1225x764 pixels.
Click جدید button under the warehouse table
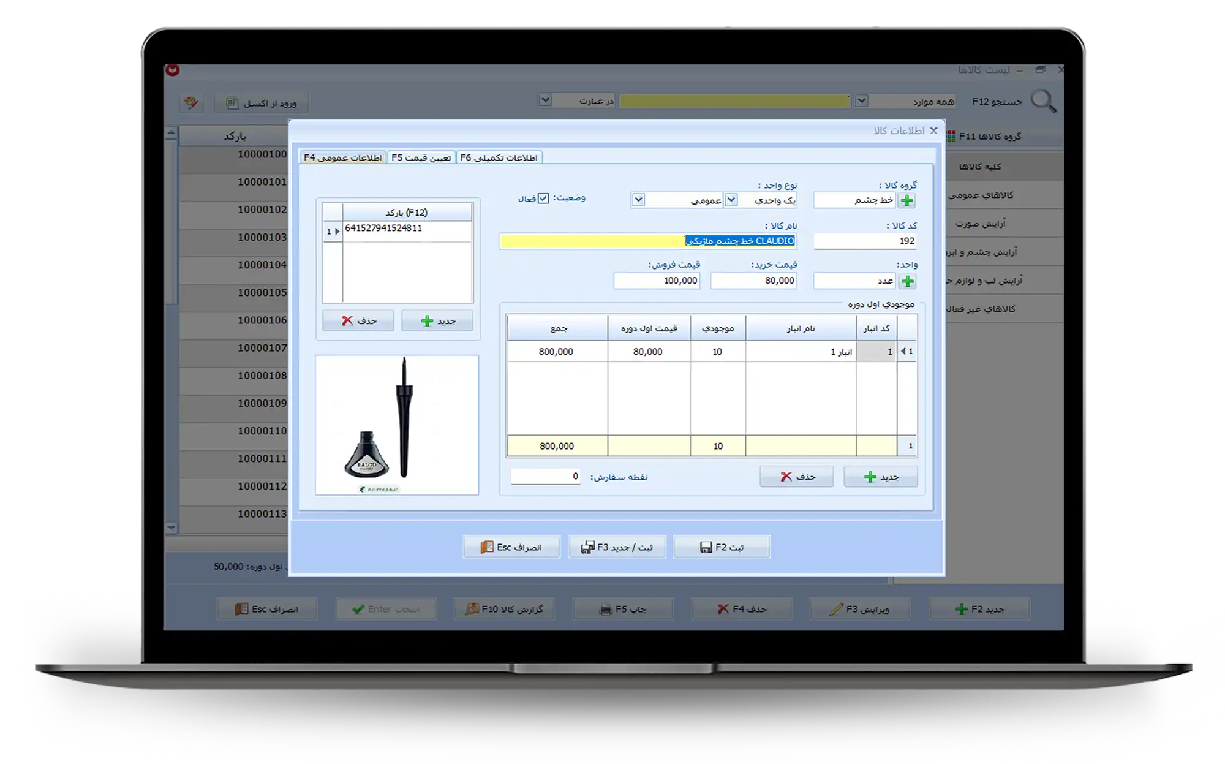[x=881, y=477]
